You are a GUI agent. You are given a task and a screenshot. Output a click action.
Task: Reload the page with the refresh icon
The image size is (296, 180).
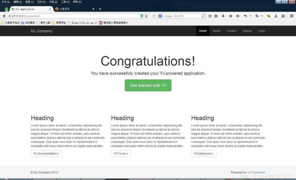point(154,16)
